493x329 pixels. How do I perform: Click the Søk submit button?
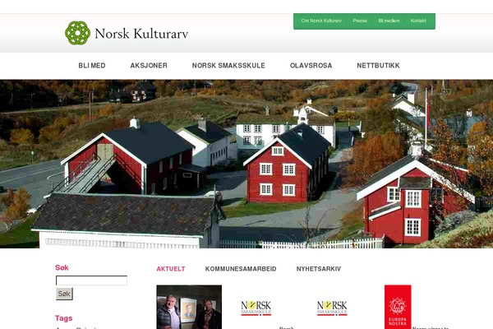click(x=64, y=294)
